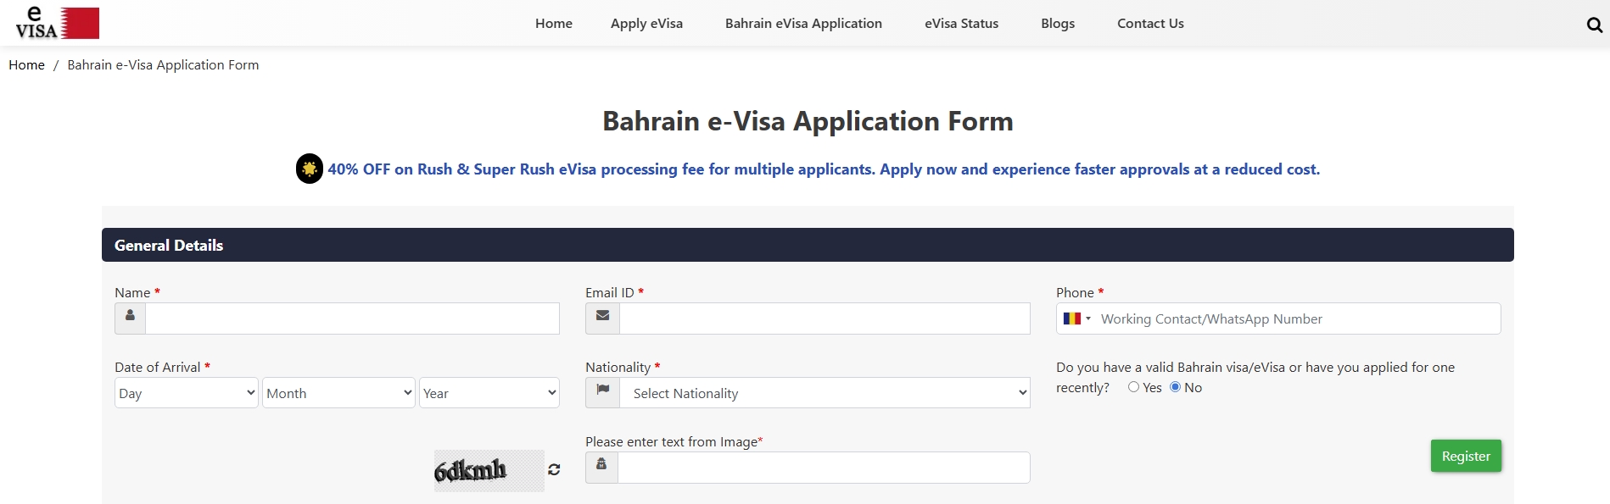Go to Apply eVisa menu item
Viewport: 1610px width, 504px height.
coord(646,24)
